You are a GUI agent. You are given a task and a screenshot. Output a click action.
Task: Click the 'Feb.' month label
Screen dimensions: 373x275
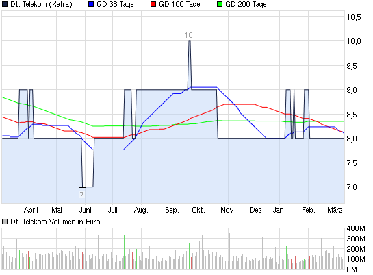tap(309, 210)
